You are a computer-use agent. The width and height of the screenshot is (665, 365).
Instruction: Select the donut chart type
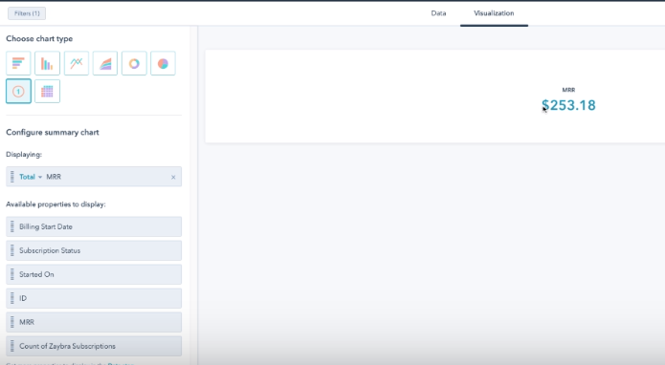point(134,63)
